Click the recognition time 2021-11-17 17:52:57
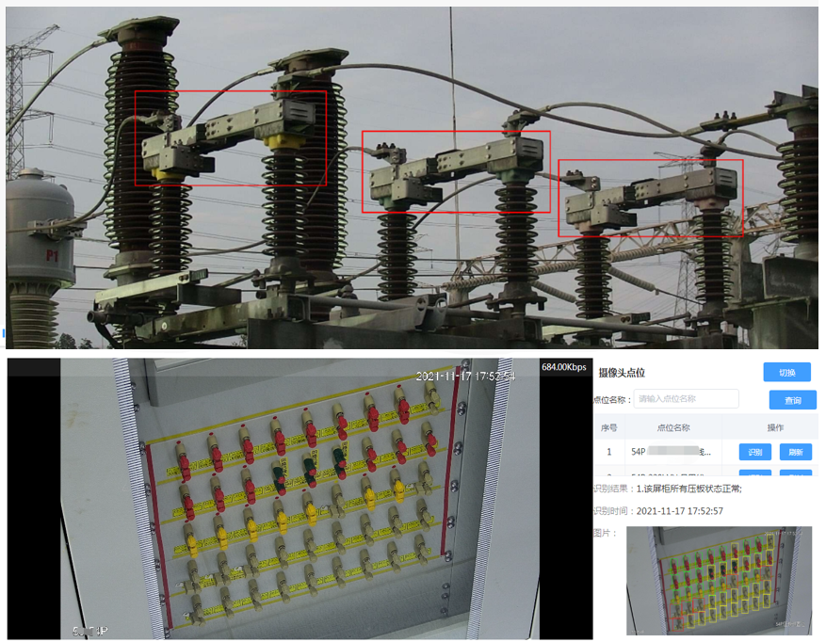The height and width of the screenshot is (642, 826). click(x=680, y=511)
